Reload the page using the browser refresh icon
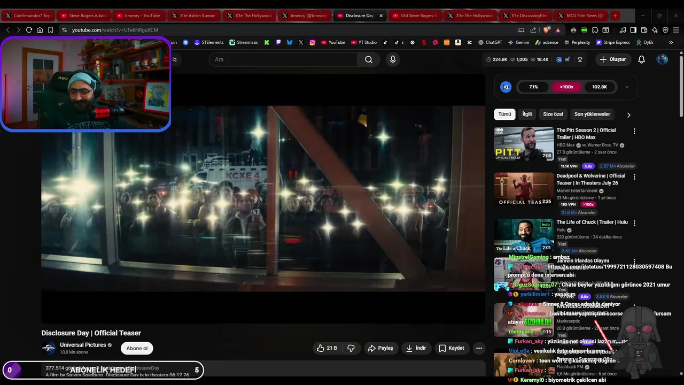684x385 pixels. click(x=29, y=30)
